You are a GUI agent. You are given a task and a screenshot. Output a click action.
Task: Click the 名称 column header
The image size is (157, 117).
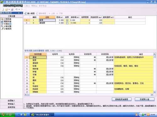click(x=47, y=17)
